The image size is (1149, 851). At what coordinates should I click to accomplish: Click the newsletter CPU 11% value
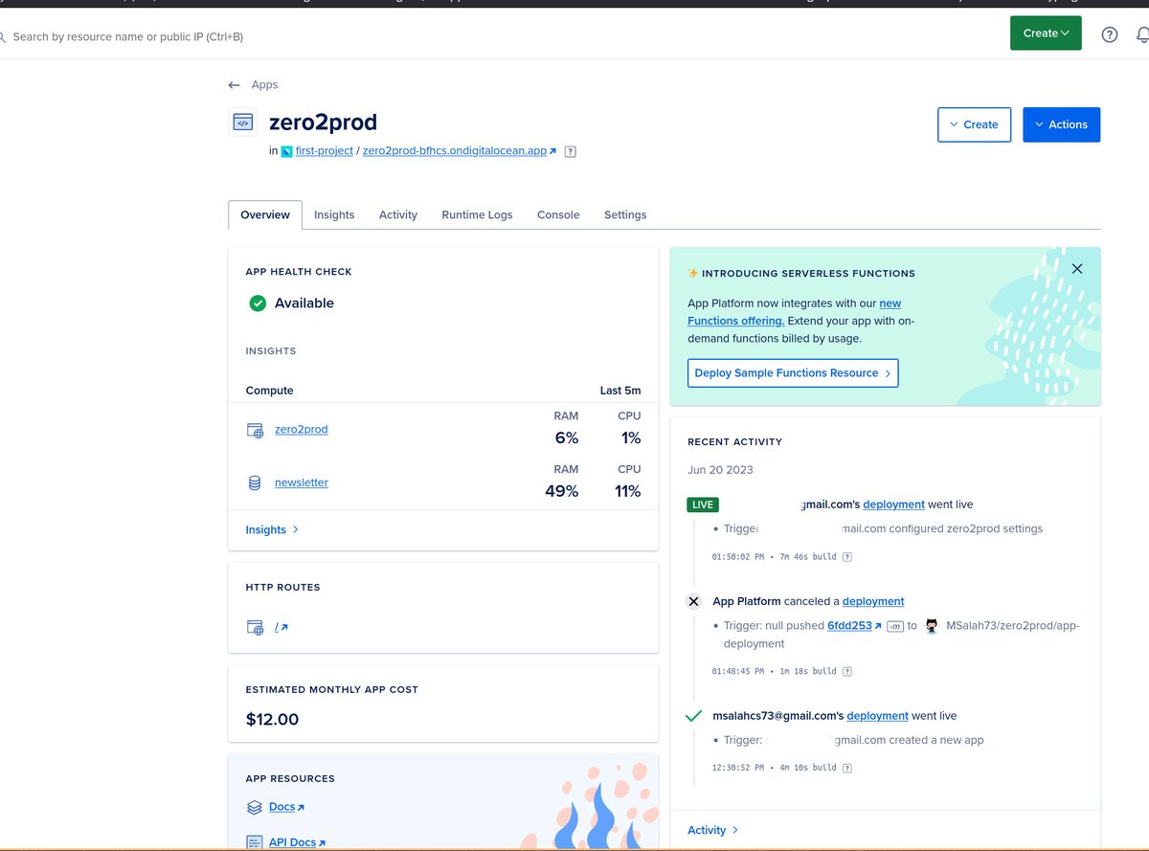click(x=628, y=491)
